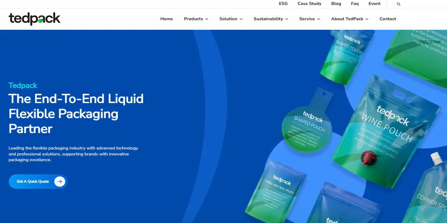Open the search icon in top bar

pos(399,4)
